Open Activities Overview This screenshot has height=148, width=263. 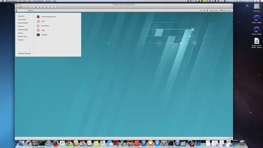tap(24, 53)
